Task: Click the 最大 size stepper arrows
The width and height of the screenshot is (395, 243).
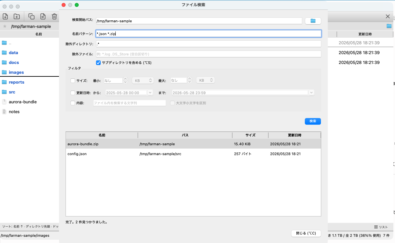Action: [x=189, y=80]
